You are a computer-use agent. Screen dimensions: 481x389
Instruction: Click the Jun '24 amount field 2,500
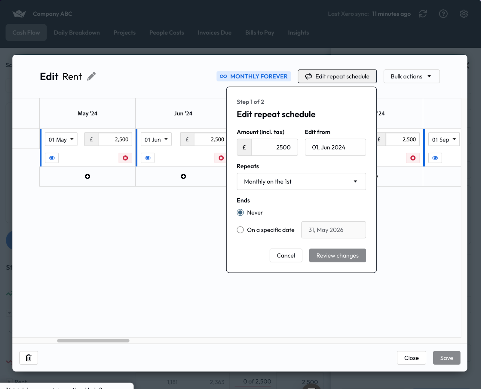(210, 139)
